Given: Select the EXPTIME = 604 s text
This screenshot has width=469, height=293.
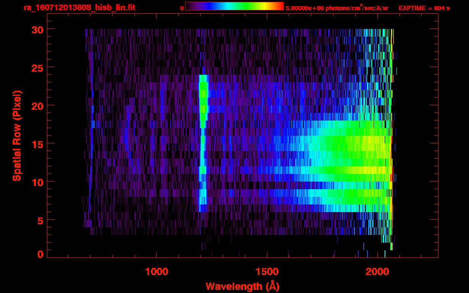Looking at the screenshot, I should click(x=424, y=8).
